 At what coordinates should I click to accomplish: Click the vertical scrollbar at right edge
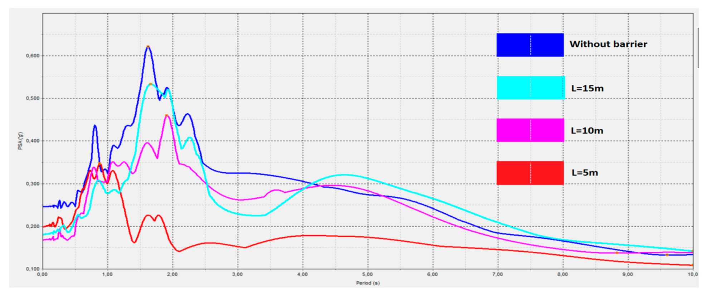coord(698,48)
